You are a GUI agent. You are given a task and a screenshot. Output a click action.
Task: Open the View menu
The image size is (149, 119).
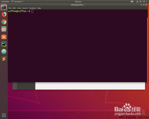[x=19, y=8]
